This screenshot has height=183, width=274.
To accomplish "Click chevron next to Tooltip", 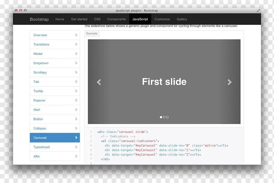I will pyautogui.click(x=76, y=91).
